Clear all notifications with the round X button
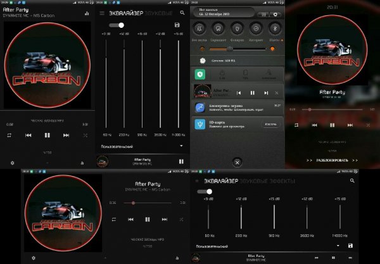This screenshot has width=380, height=264. [x=237, y=163]
